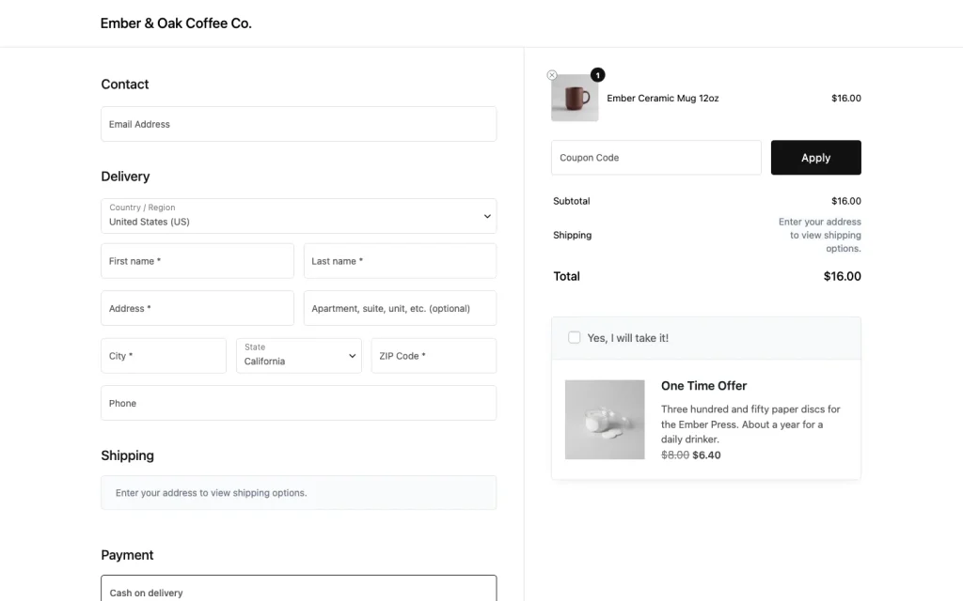Click the One Time Offer heading
963x601 pixels.
pos(703,386)
